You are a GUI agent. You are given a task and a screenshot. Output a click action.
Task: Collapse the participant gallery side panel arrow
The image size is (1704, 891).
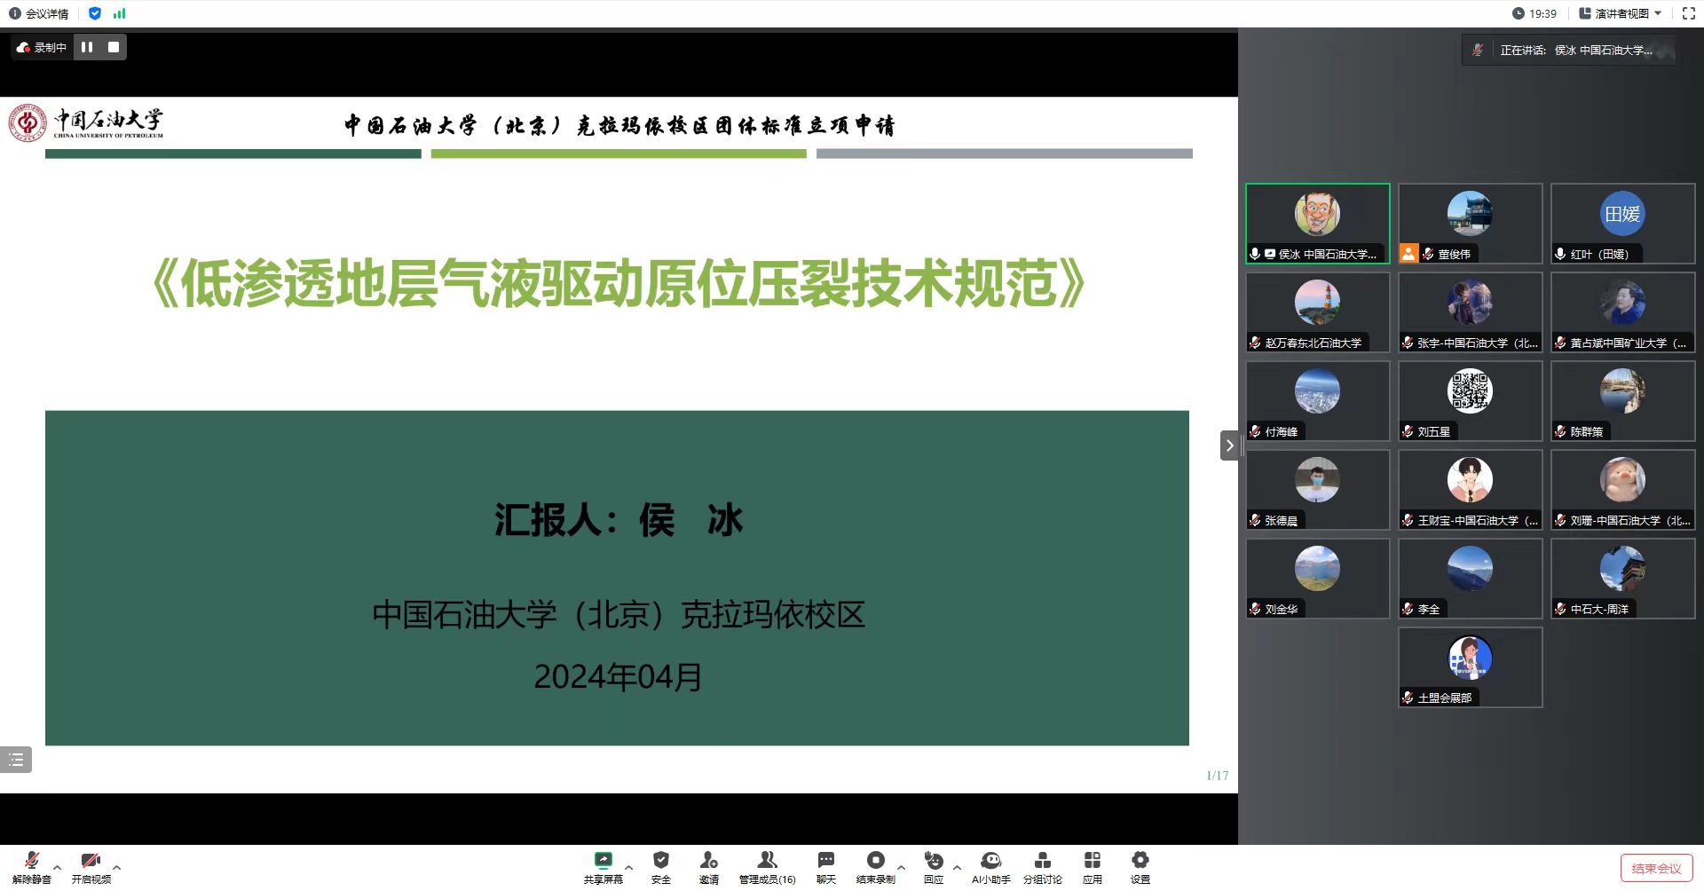pyautogui.click(x=1229, y=445)
